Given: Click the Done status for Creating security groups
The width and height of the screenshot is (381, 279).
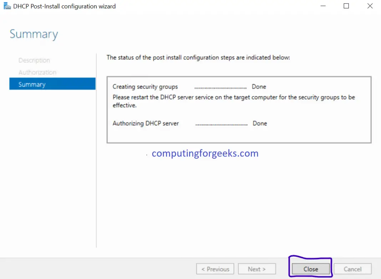Looking at the screenshot, I should (259, 87).
